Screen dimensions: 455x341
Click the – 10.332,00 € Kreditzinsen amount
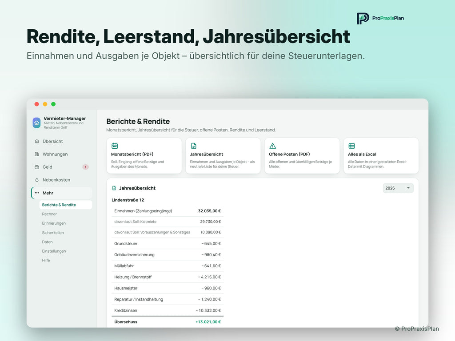coord(208,310)
